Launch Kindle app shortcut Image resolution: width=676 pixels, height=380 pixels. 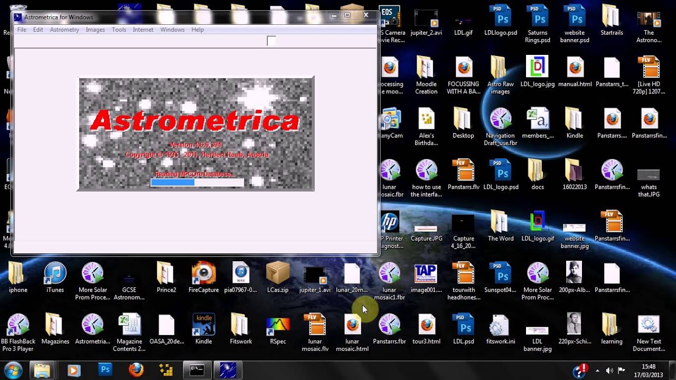(x=203, y=329)
